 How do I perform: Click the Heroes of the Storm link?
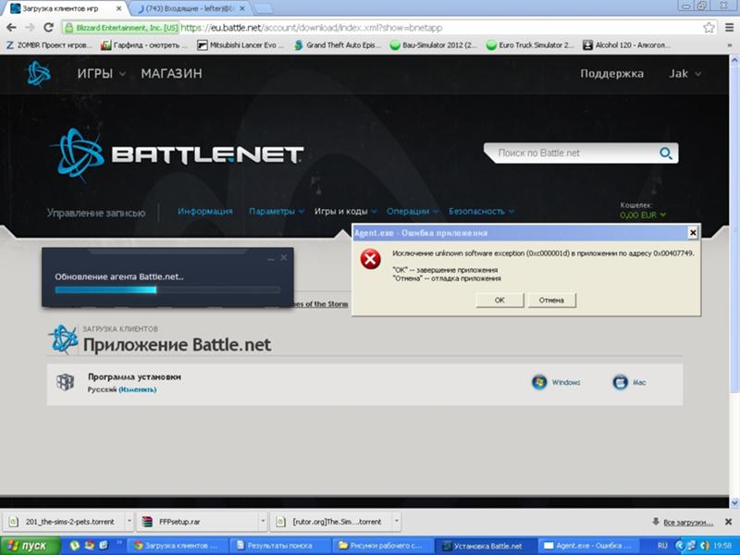pos(319,304)
